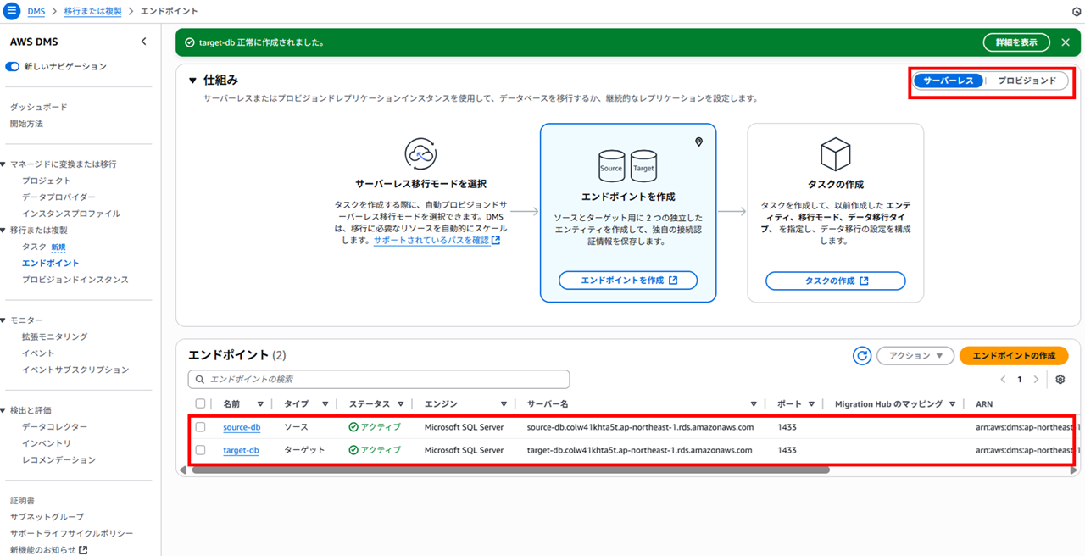
Task: Click the pin icon on endpoint card
Action: [x=698, y=142]
